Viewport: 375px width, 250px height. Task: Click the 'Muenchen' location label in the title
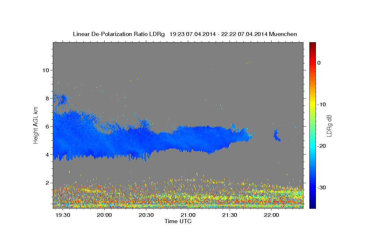[x=283, y=34]
